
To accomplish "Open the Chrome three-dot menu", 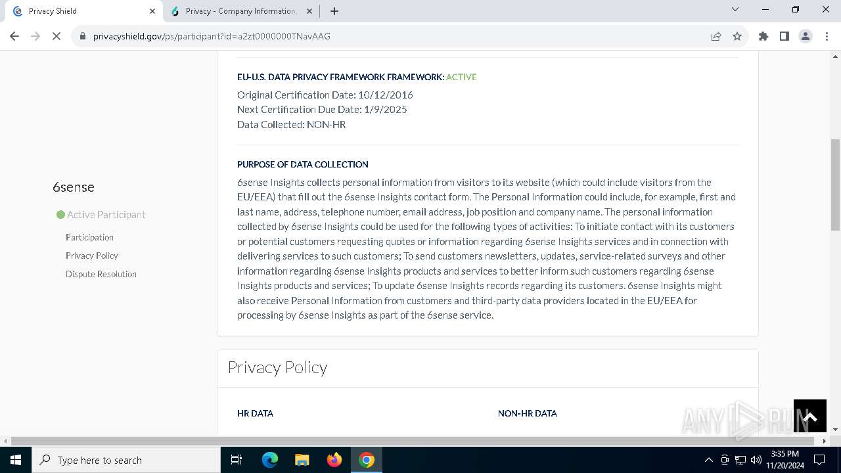I will [x=827, y=36].
